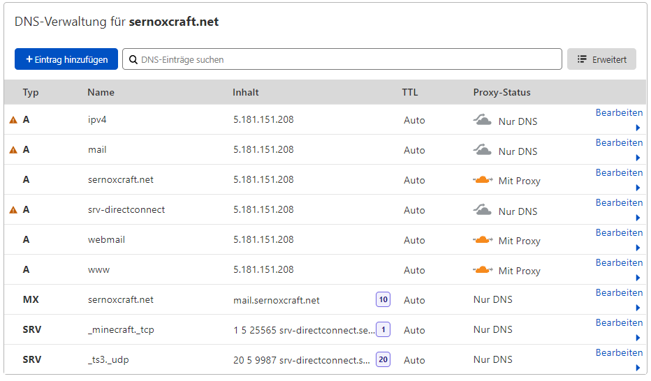Click warning triangle next to mail A record
651x381 pixels.
(13, 150)
